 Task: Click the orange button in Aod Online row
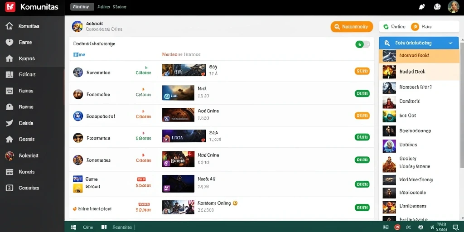(x=362, y=116)
